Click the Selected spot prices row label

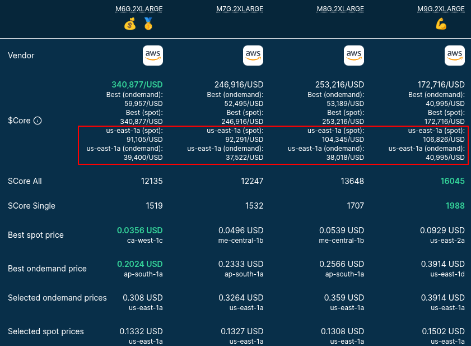coord(46,331)
